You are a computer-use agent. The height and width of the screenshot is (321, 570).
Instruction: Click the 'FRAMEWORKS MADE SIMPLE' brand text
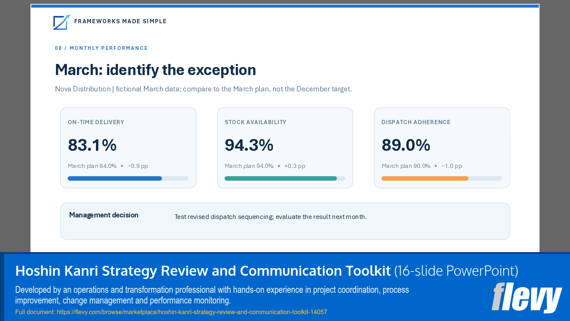(x=120, y=21)
